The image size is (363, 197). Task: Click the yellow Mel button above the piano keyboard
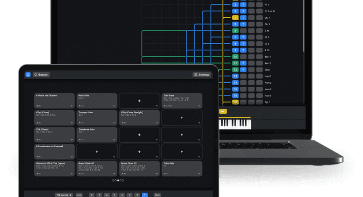[x=223, y=111]
